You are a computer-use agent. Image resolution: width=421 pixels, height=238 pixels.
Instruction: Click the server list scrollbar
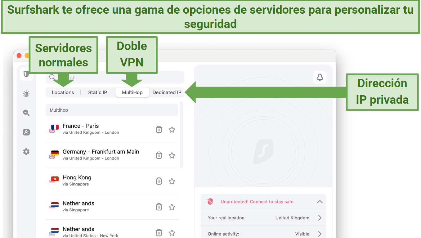pyautogui.click(x=181, y=134)
